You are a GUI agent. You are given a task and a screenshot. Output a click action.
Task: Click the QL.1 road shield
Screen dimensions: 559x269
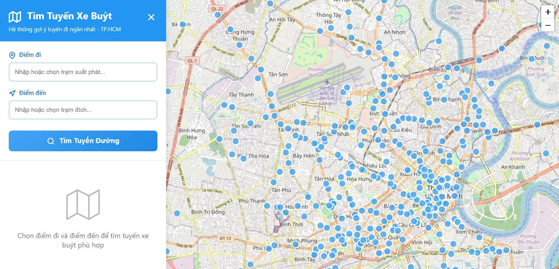(192, 61)
